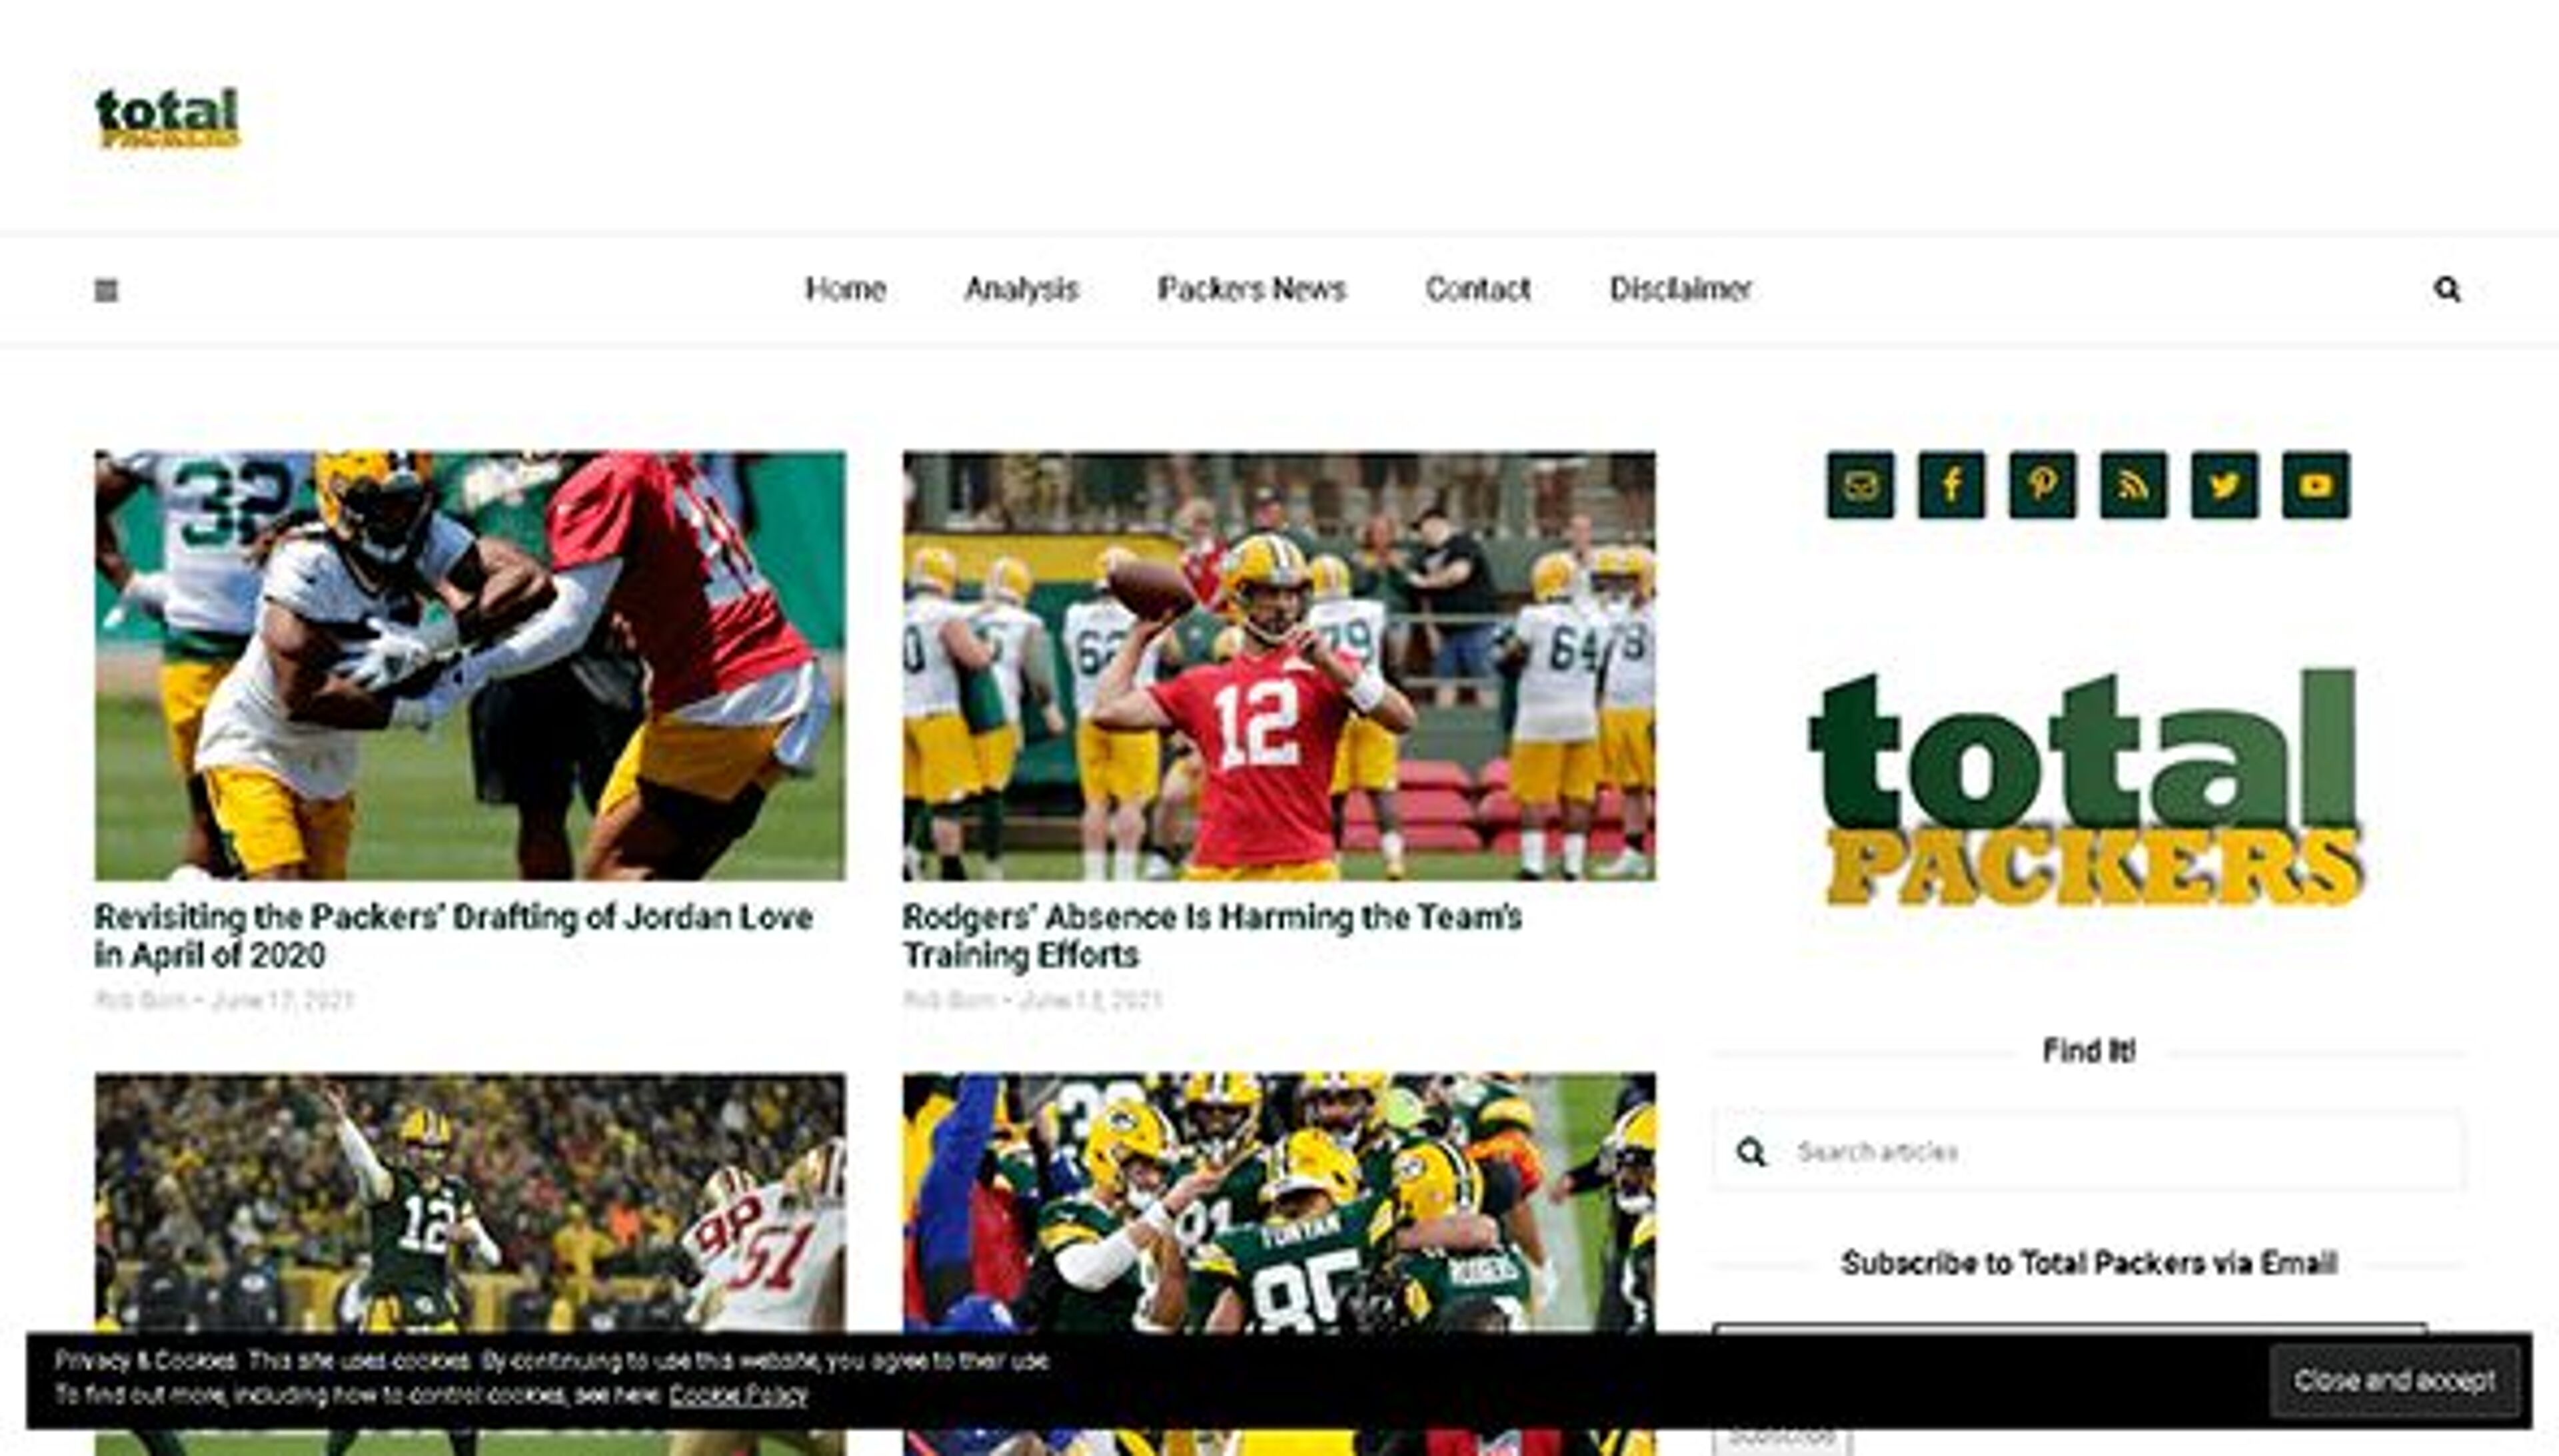The height and width of the screenshot is (1456, 2559).
Task: Open the Disclaimer page
Action: [x=1679, y=289]
